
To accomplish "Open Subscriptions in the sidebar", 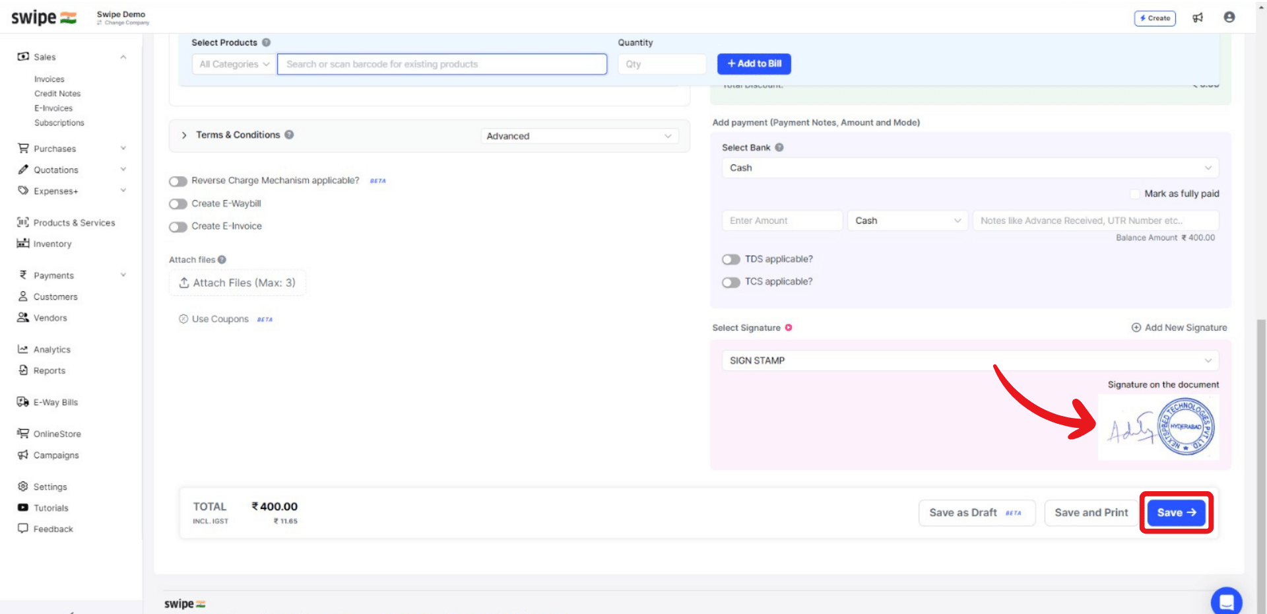I will tap(59, 123).
